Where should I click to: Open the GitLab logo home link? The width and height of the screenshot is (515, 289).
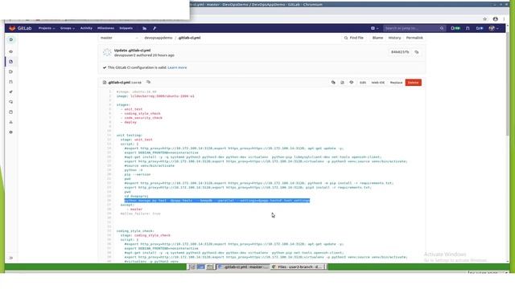(x=20, y=28)
